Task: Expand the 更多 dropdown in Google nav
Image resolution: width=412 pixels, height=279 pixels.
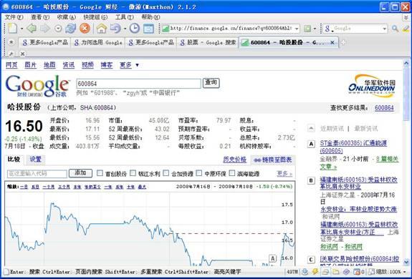Action: click(x=129, y=65)
